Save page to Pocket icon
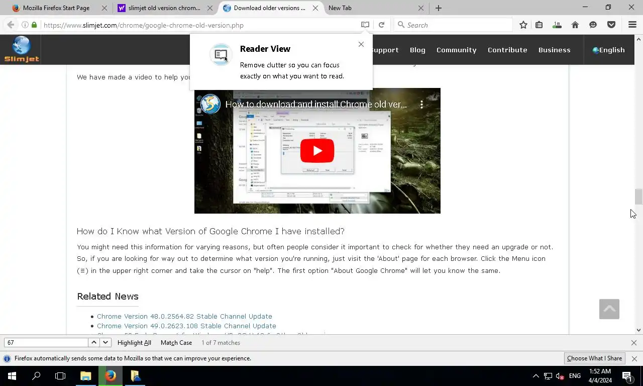The width and height of the screenshot is (643, 386). [x=611, y=25]
